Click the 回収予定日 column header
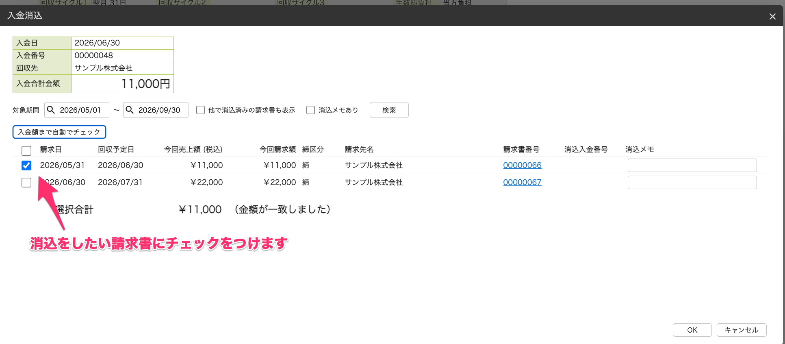Image resolution: width=785 pixels, height=344 pixels. pos(116,149)
